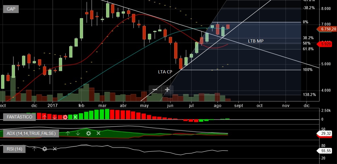Select the ADX (14,14,TRUE,FALSE) label
The height and width of the screenshot is (164, 337).
(x=31, y=133)
